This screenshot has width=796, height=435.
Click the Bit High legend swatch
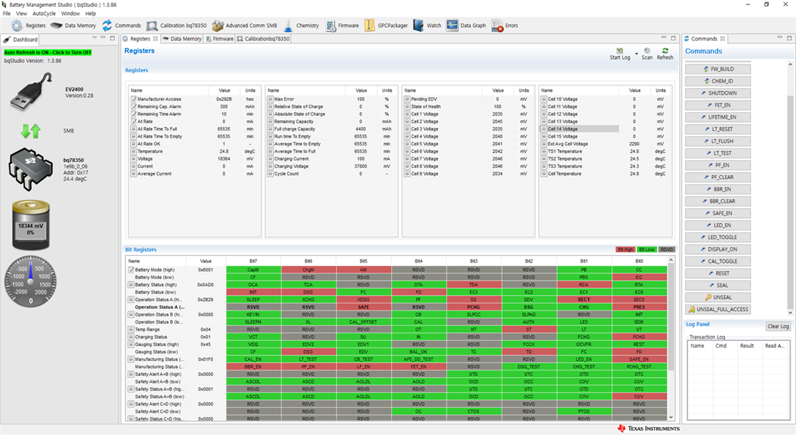(x=625, y=249)
